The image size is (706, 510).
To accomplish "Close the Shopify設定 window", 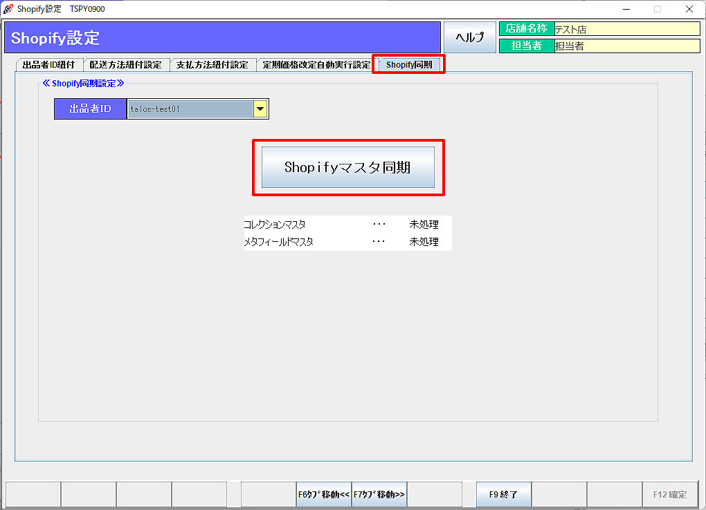I will (689, 9).
